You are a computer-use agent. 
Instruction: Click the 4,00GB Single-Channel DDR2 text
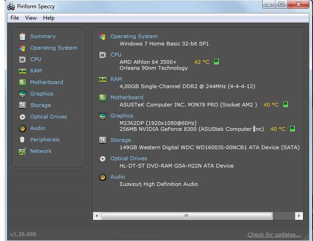[x=187, y=86]
